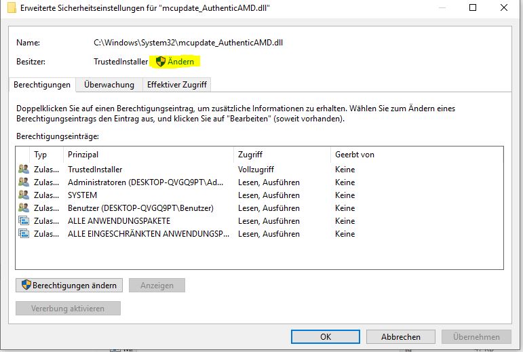Screen dimensions: 523x352
Task: Click the Ändern owner change link
Action: pyautogui.click(x=180, y=62)
